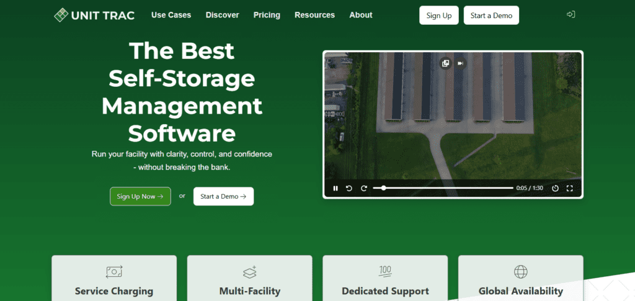Open the Use Cases menu
635x301 pixels.
coord(171,15)
